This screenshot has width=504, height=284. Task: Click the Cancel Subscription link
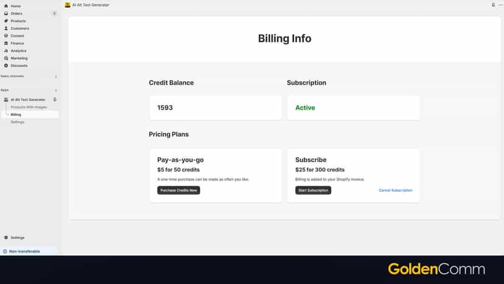click(x=396, y=190)
